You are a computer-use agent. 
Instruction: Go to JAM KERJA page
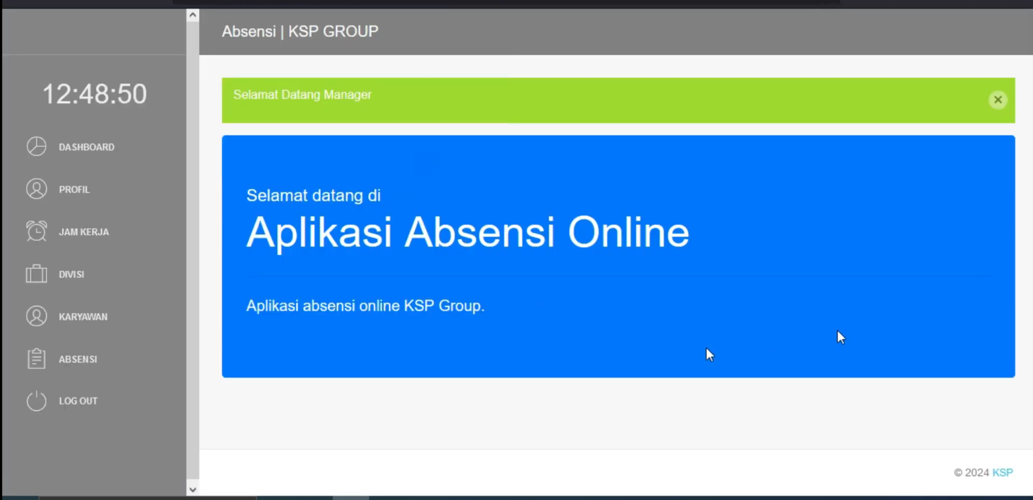tap(84, 232)
